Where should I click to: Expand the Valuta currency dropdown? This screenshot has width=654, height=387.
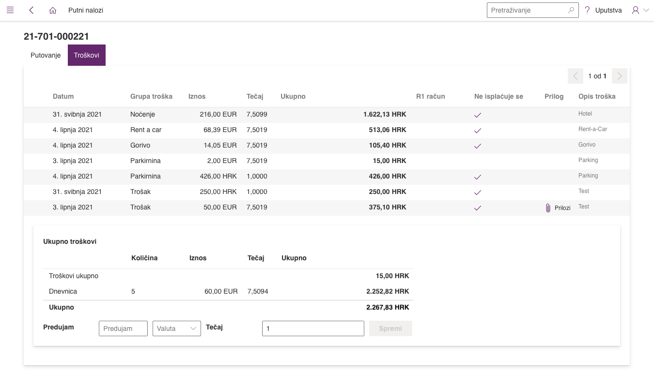176,328
